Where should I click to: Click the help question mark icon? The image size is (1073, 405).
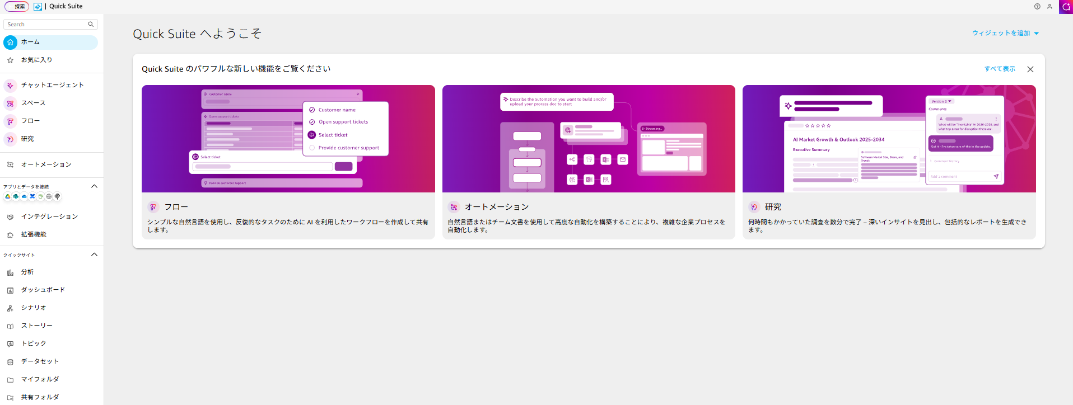click(1037, 7)
